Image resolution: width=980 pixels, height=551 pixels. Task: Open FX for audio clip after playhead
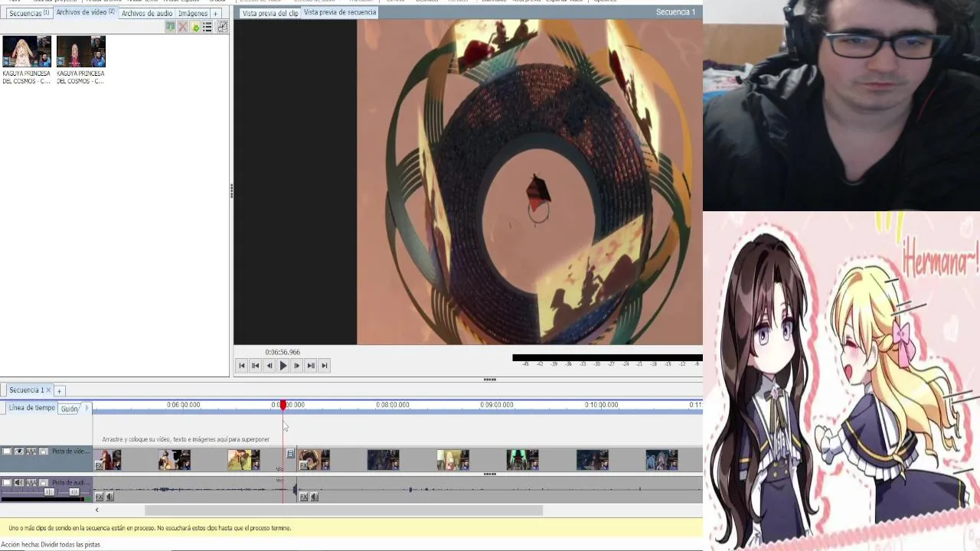304,497
